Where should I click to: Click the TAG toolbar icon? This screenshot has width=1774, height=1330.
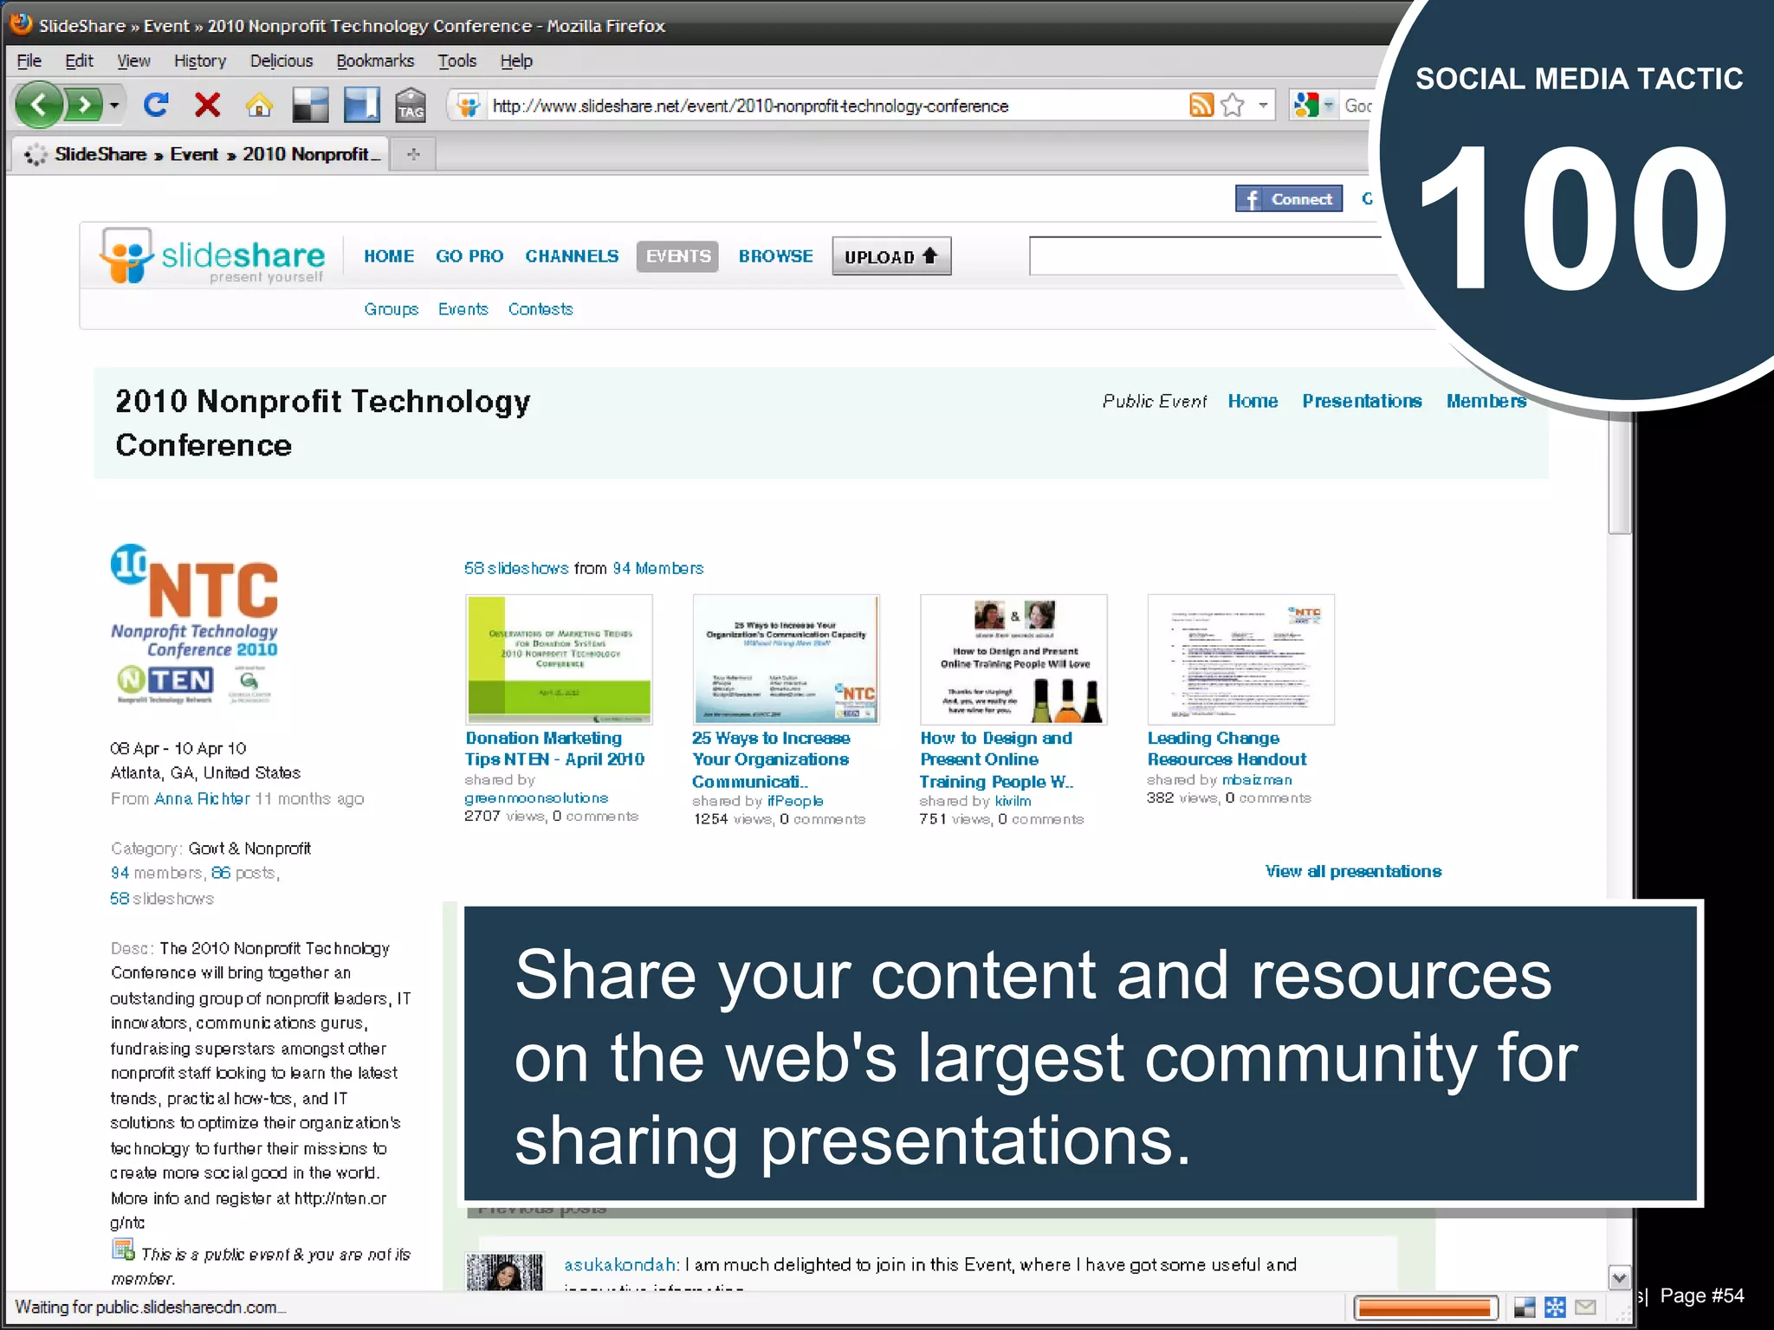pyautogui.click(x=411, y=106)
